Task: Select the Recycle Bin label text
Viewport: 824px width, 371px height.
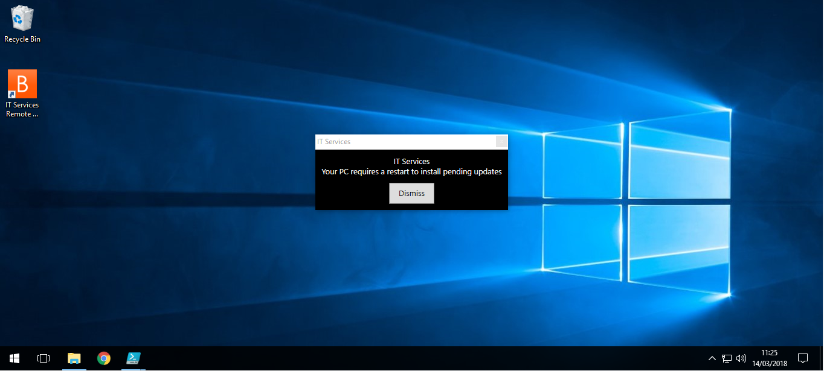Action: click(22, 39)
